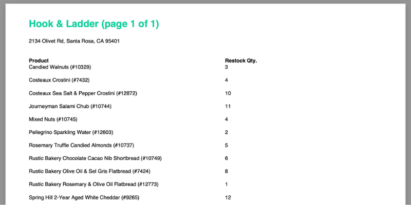The image size is (411, 205).
Task: Select Pellegrino Sparkling Water (#12603)
Action: click(x=71, y=132)
